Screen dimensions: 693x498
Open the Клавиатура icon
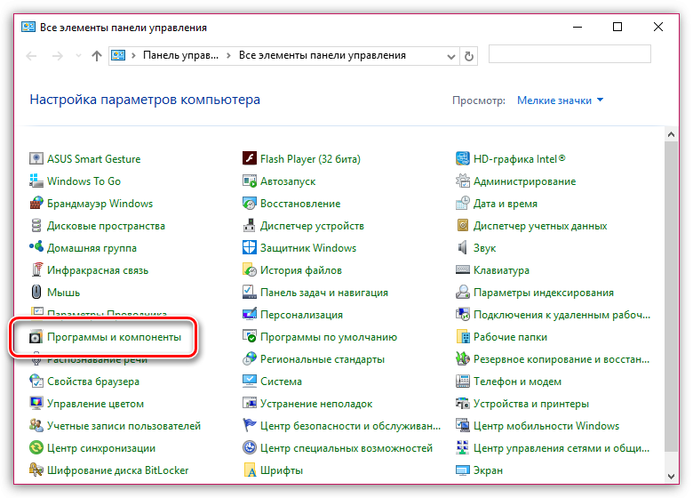462,269
